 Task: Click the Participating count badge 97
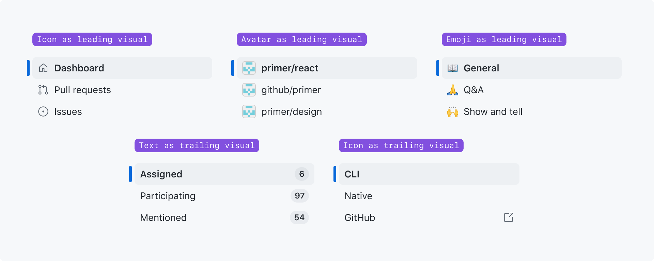tap(300, 196)
